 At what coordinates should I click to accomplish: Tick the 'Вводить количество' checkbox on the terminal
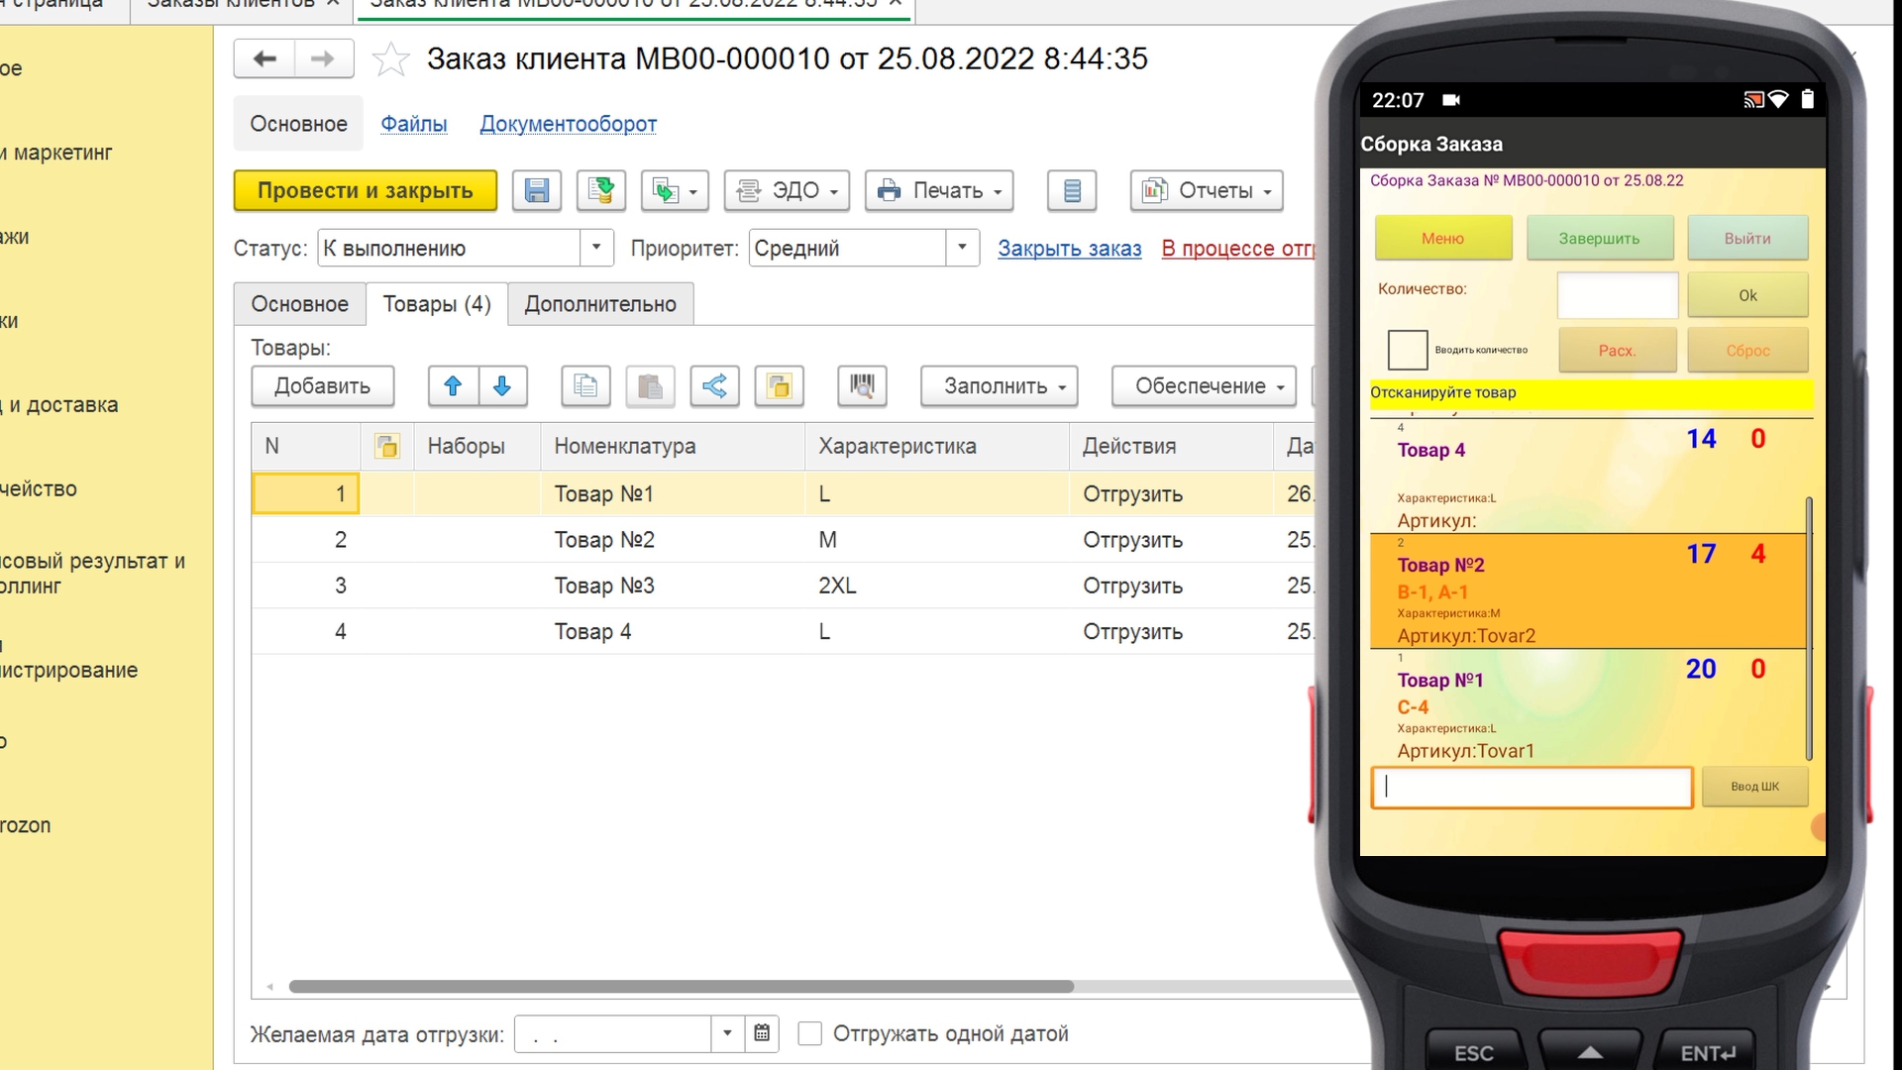tap(1407, 350)
